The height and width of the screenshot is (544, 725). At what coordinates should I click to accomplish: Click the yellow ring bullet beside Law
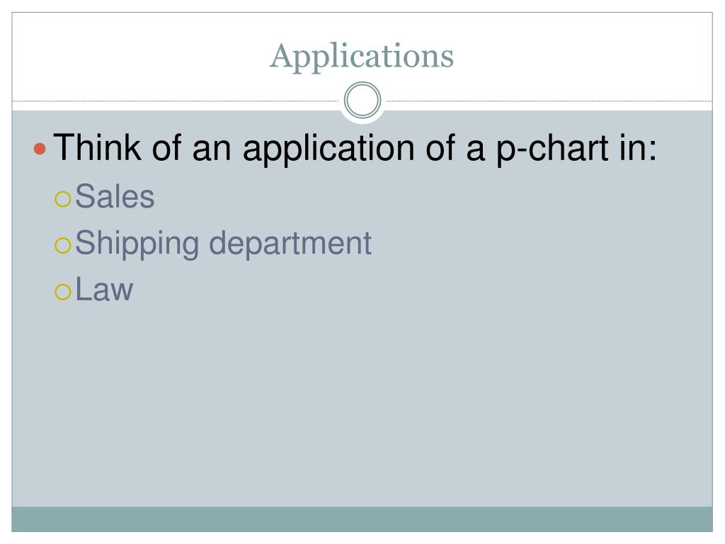coord(62,292)
